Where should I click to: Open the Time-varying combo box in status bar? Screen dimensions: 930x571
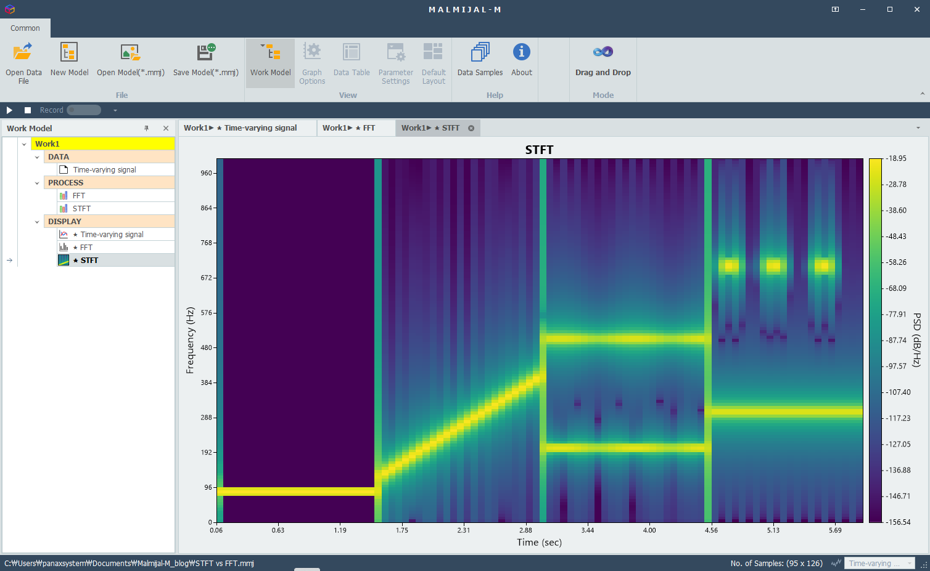(879, 564)
